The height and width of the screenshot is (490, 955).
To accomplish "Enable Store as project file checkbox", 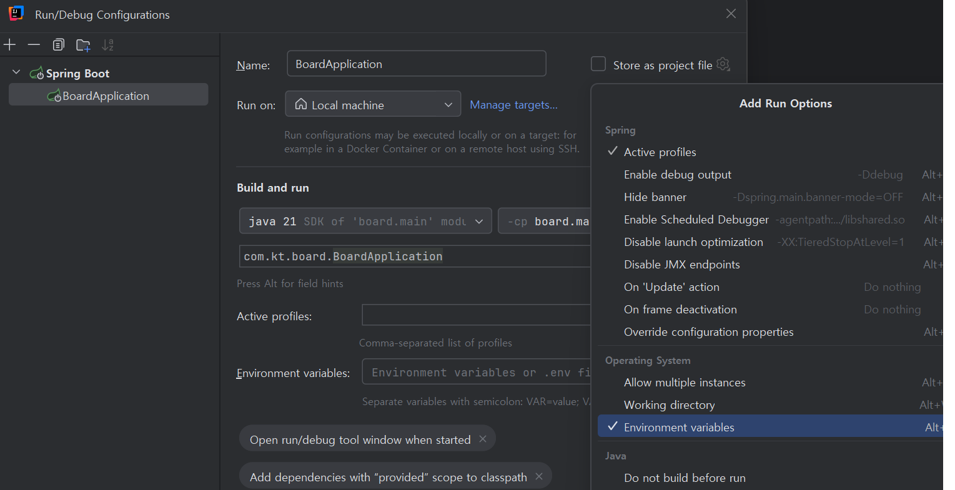I will [598, 64].
